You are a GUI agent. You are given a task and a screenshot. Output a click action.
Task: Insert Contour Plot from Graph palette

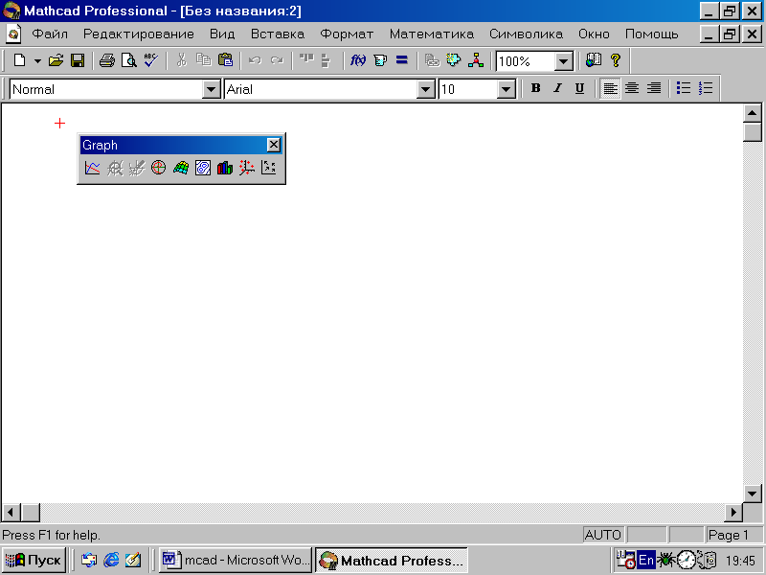(x=203, y=169)
